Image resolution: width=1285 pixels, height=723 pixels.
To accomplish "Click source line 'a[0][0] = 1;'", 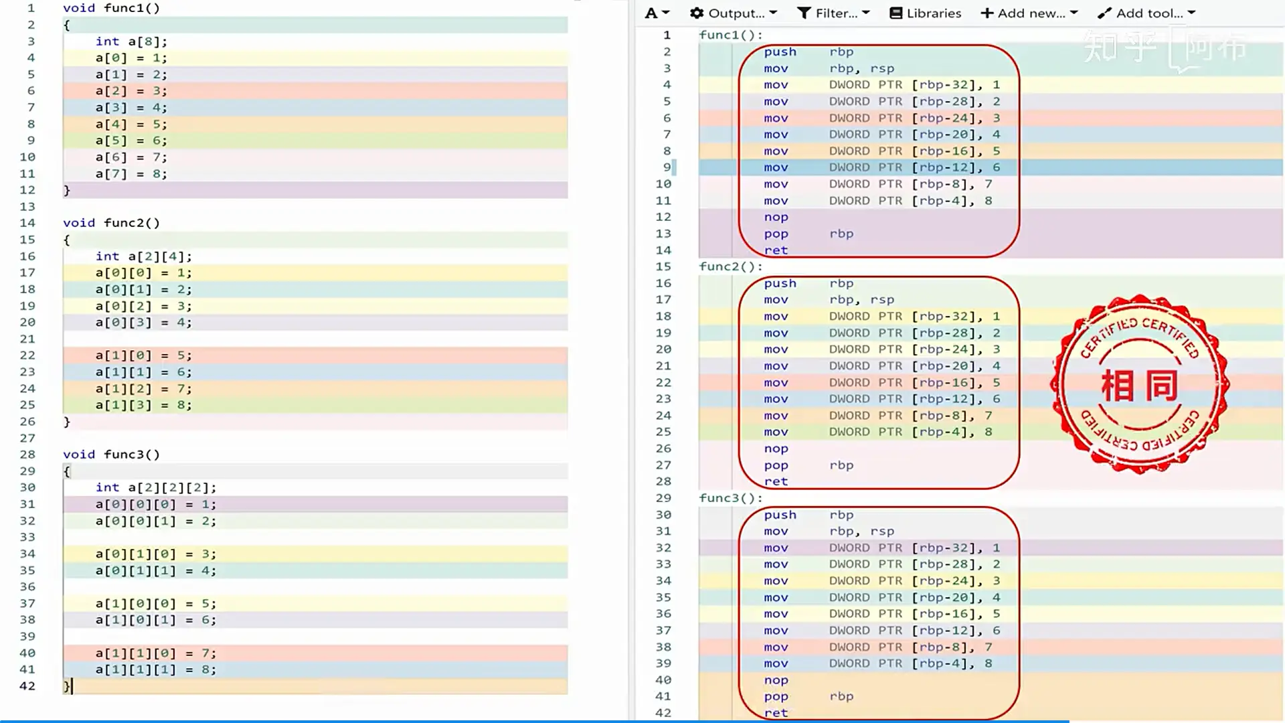I will coord(143,273).
